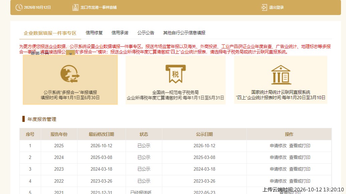Click last modified date 2025-03-08
This screenshot has width=346, height=194.
[x=101, y=157]
